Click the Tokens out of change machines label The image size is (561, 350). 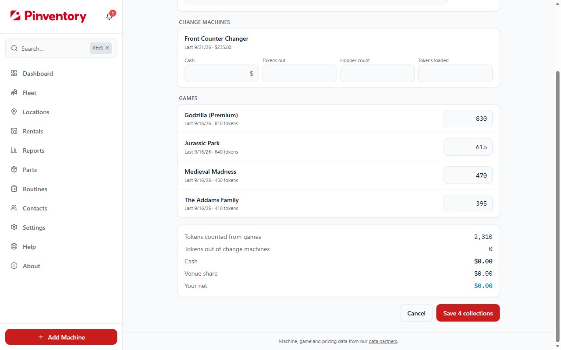[227, 249]
